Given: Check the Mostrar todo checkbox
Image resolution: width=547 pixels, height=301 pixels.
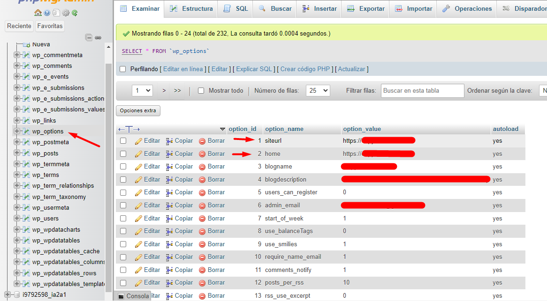Looking at the screenshot, I should click(201, 90).
